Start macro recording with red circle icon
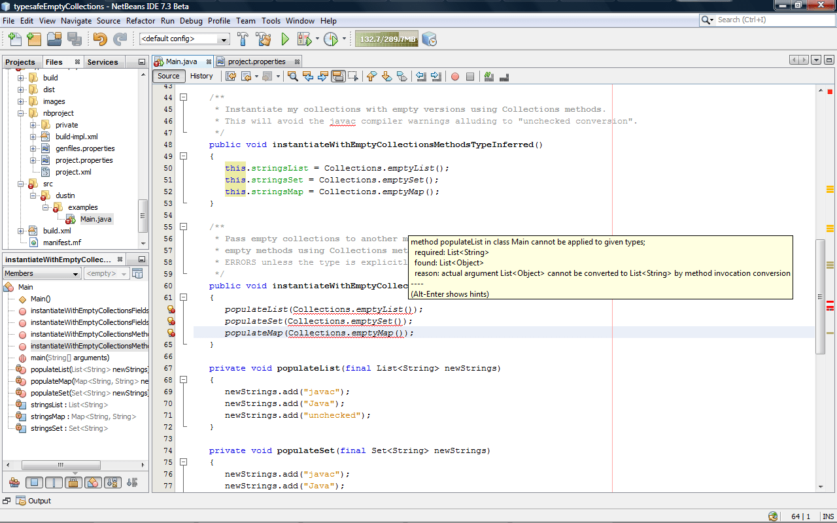 tap(455, 76)
